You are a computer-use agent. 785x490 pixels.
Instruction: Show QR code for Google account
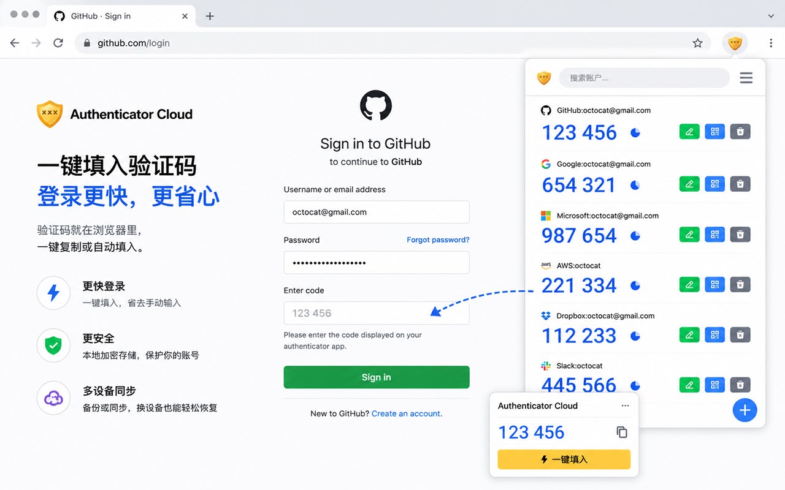pyautogui.click(x=715, y=184)
